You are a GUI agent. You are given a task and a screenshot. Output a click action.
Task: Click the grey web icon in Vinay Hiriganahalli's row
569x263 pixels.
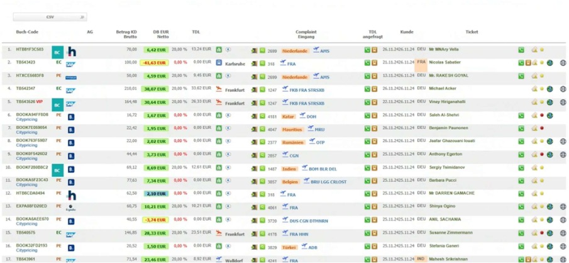563,103
